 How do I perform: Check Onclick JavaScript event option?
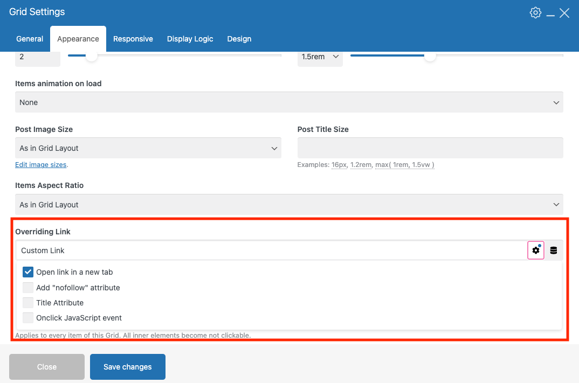pyautogui.click(x=28, y=318)
